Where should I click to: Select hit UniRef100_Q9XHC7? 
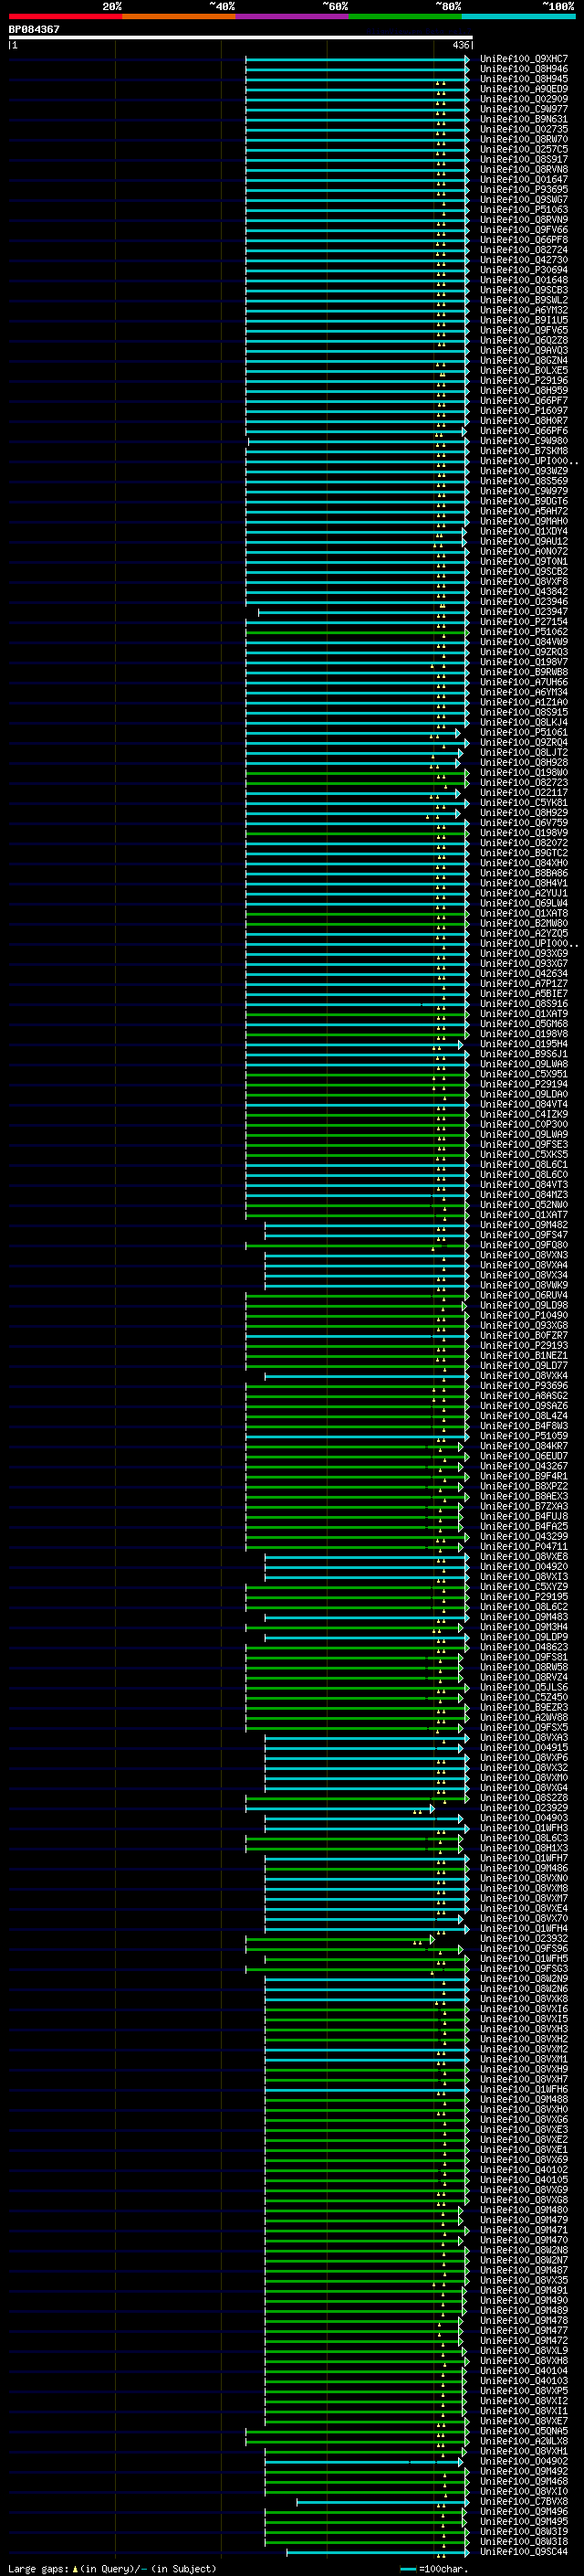coord(524,59)
